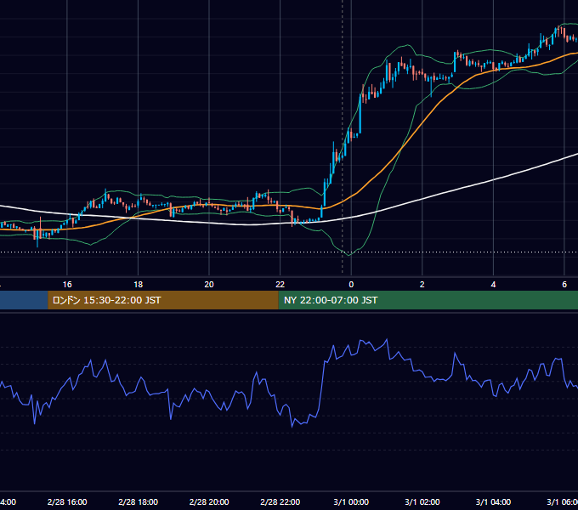Click the ロンドン 15:30-22:00 JST session bar
The height and width of the screenshot is (510, 578).
(163, 300)
